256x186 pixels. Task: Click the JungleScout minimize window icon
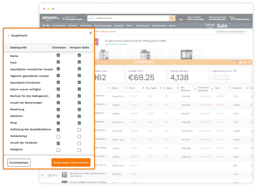240,62
